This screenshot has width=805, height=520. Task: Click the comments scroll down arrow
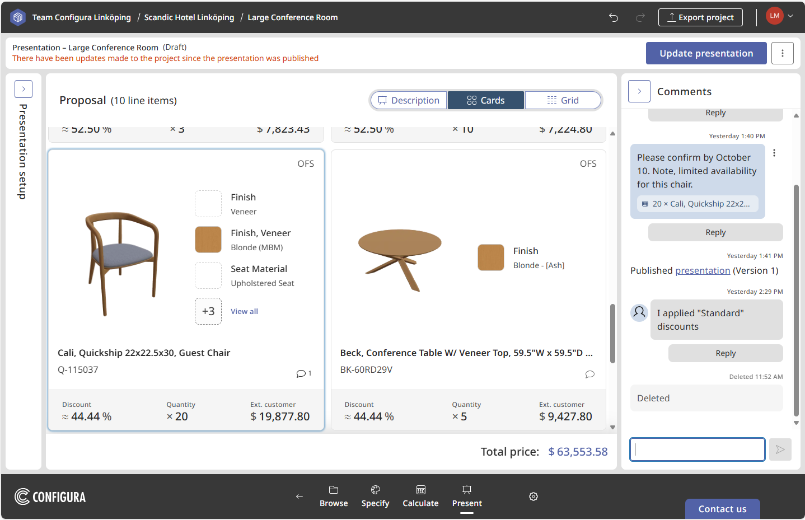[x=796, y=423]
